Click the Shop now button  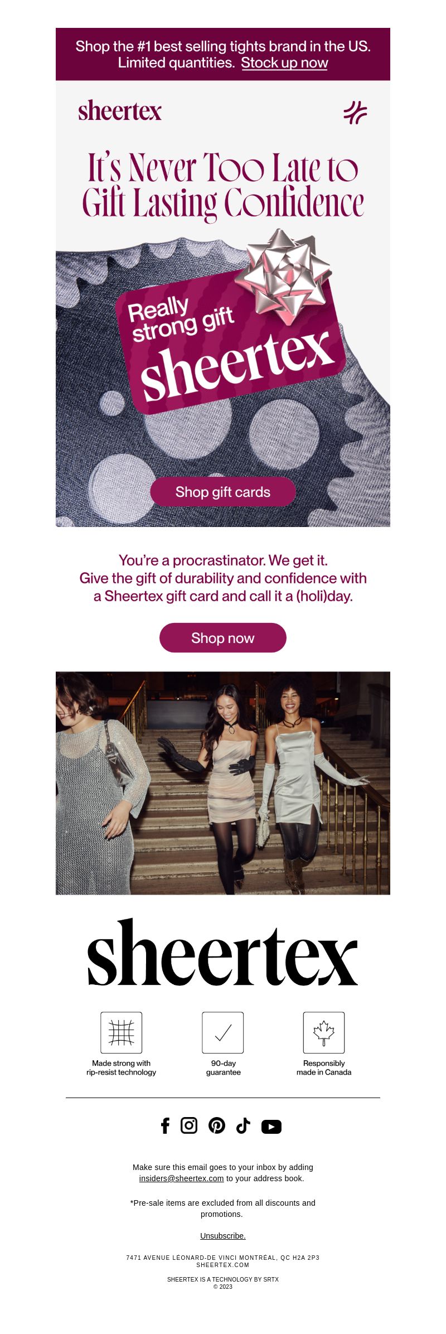223,637
